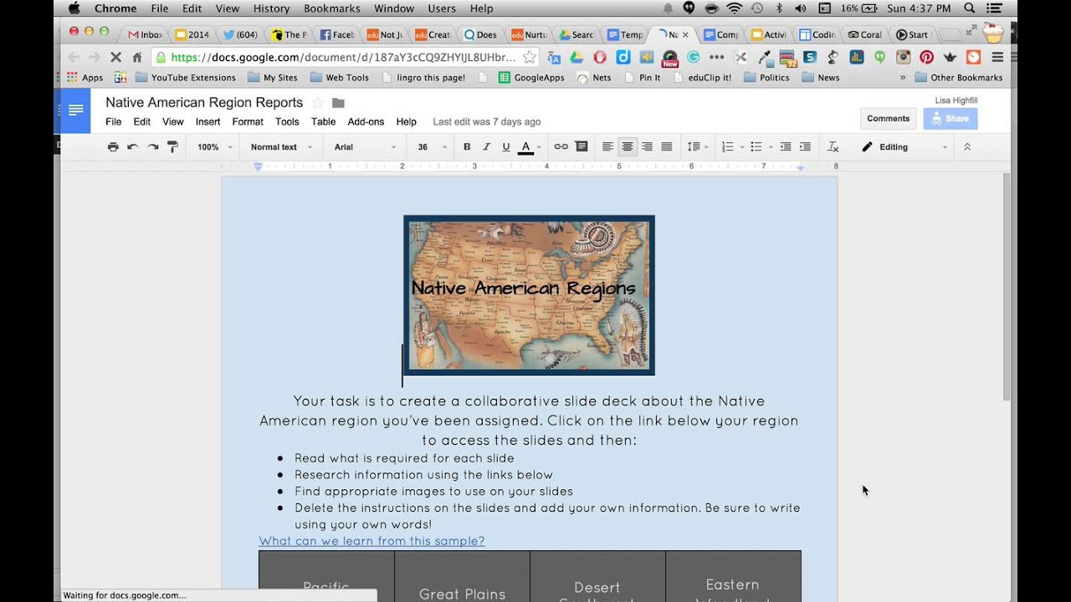1071x602 pixels.
Task: Click the eyedropper color picker extension
Action: pyautogui.click(x=764, y=58)
